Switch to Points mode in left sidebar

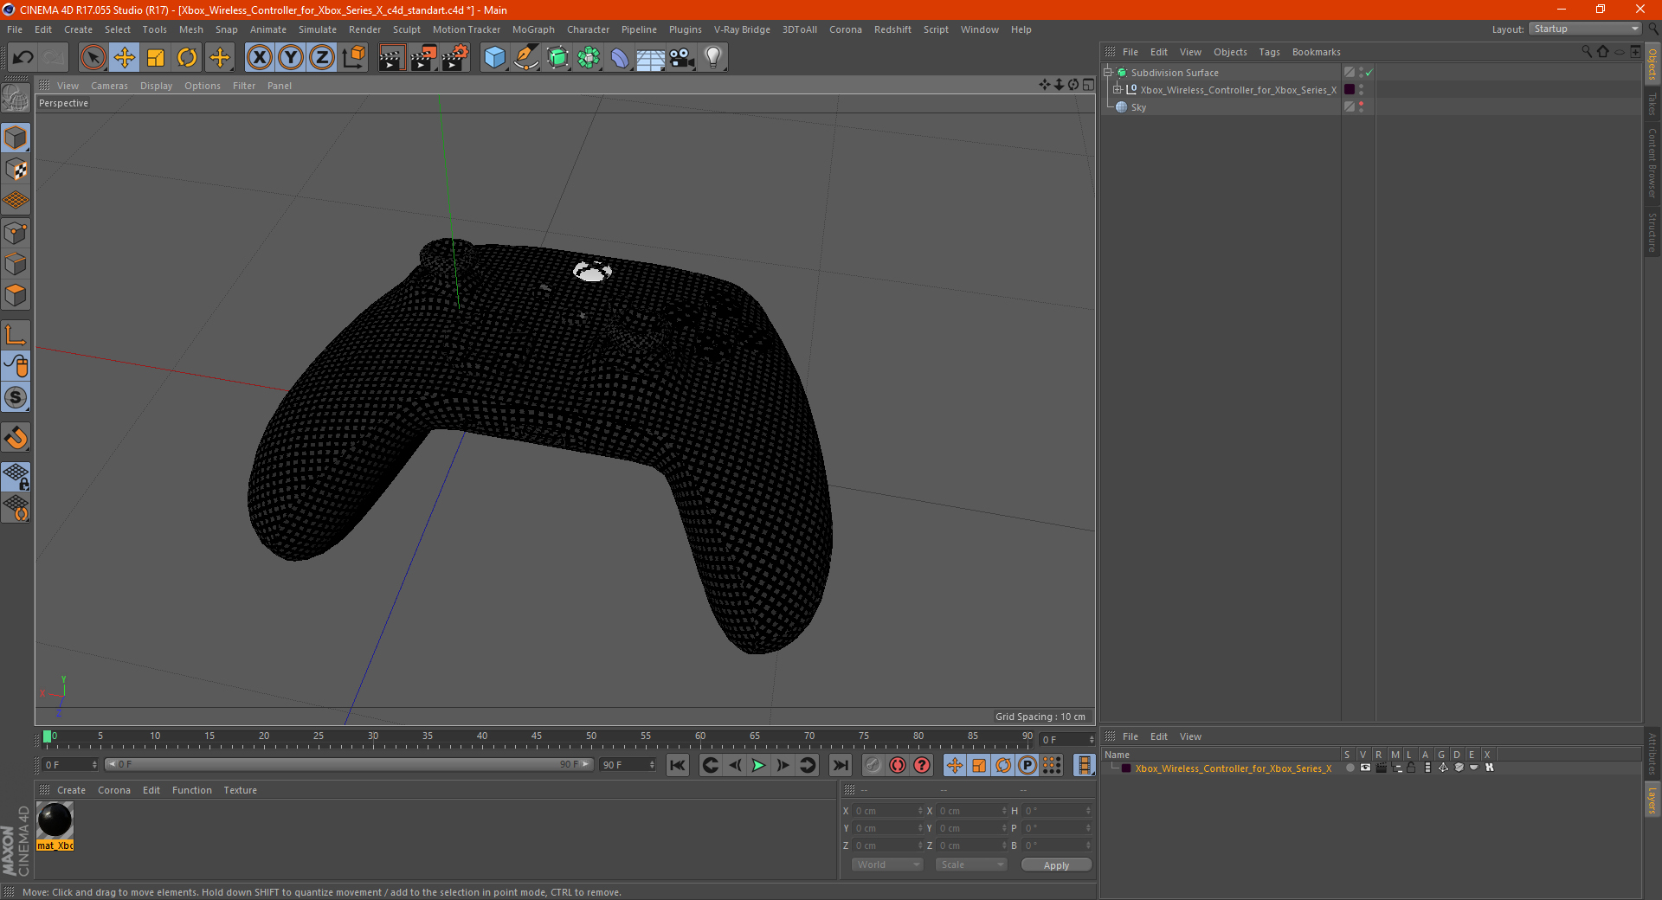coord(16,233)
